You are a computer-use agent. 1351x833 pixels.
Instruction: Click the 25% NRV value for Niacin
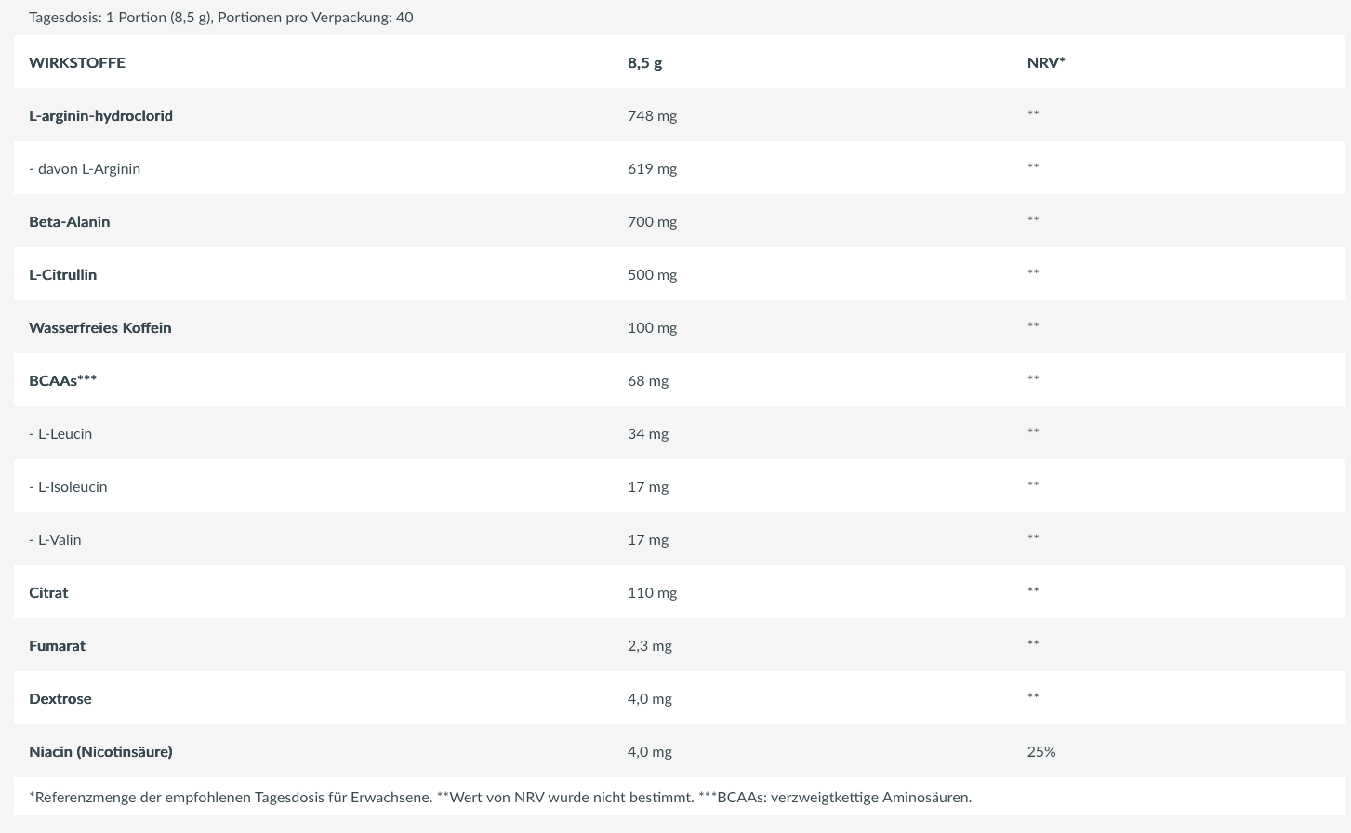click(x=1041, y=751)
